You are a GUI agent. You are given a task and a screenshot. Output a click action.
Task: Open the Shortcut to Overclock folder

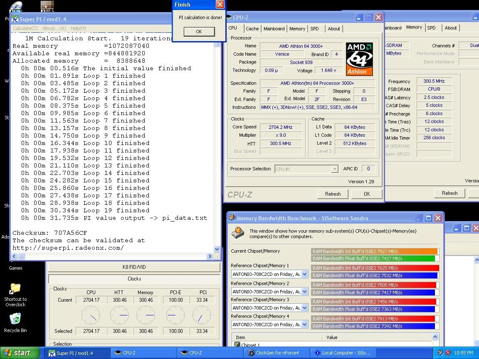point(15,288)
